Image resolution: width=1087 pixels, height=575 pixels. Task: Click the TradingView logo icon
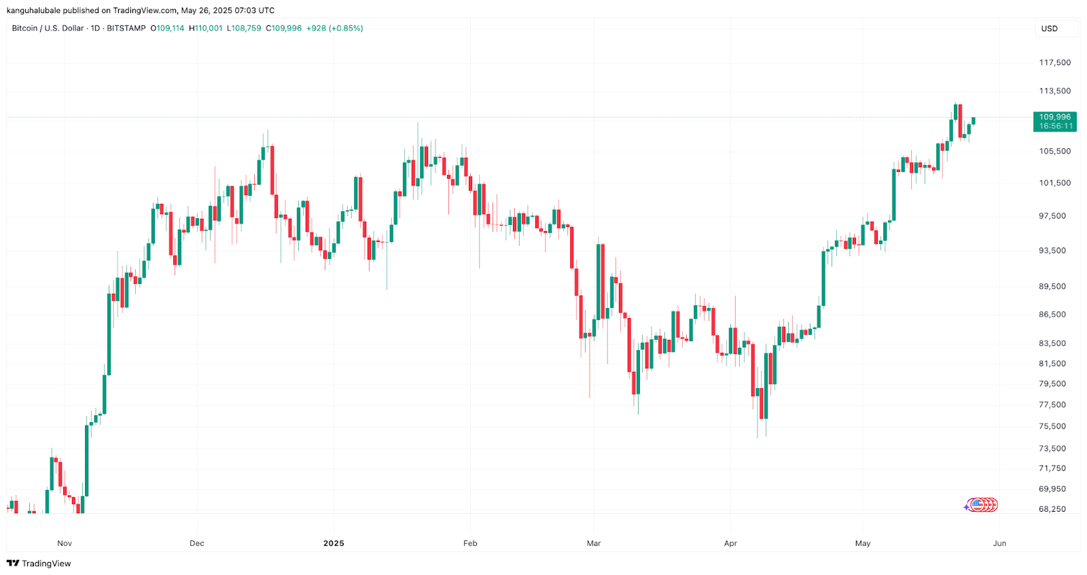click(12, 563)
